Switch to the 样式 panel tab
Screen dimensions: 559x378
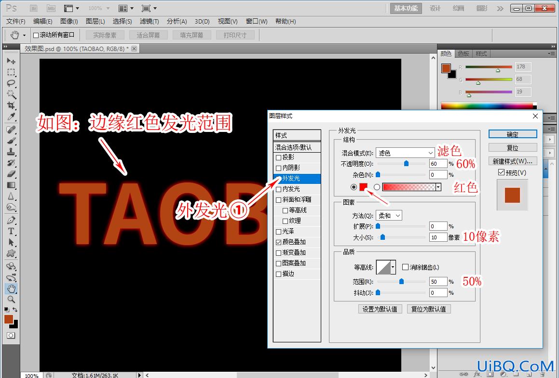point(481,54)
